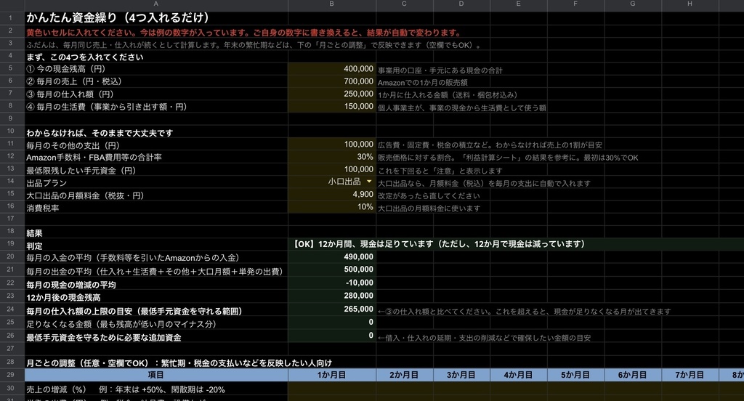Screen dimensions: 744x401
Task: Click the label ① 今の現金残高（円）
Action: (x=66, y=69)
